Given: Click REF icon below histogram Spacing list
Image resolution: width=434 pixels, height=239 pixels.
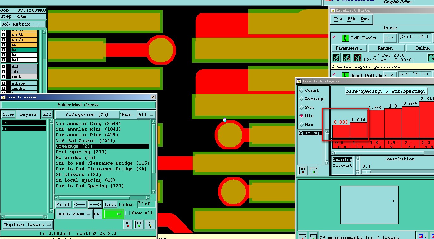Looking at the screenshot, I should 313,171.
